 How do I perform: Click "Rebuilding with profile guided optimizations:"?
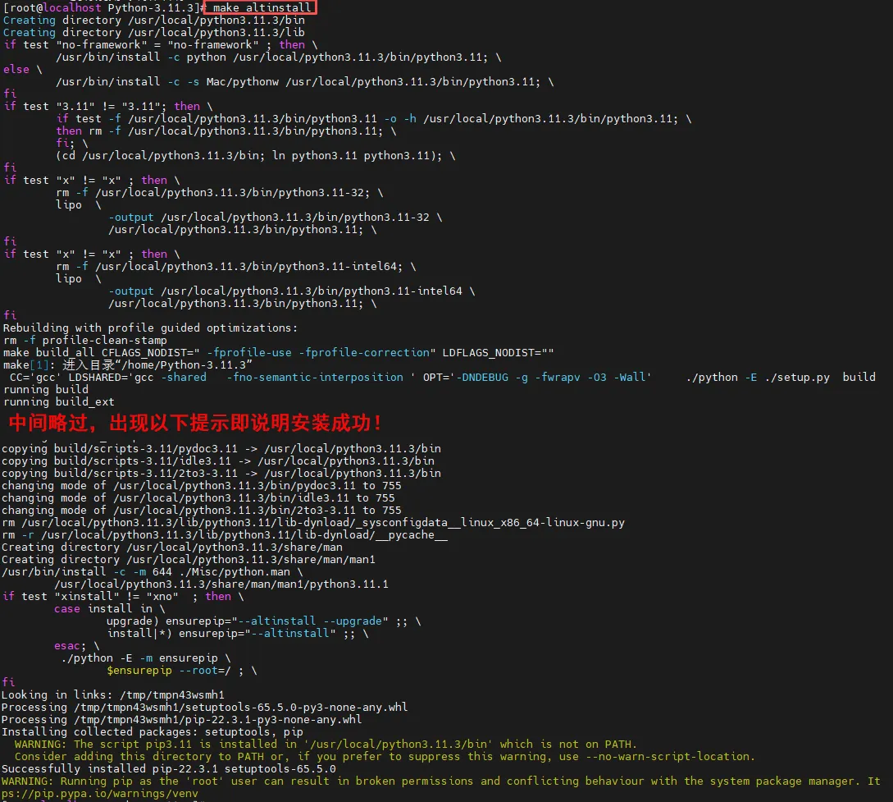tap(150, 328)
